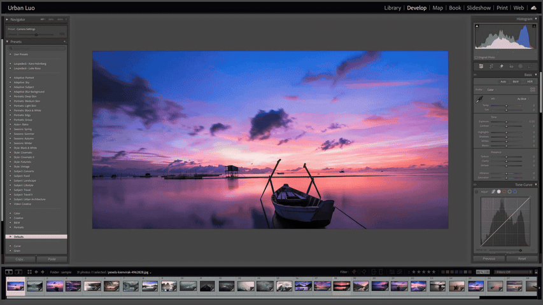The image size is (543, 305).
Task: Open the Filters Off dropdown
Action: [512, 272]
